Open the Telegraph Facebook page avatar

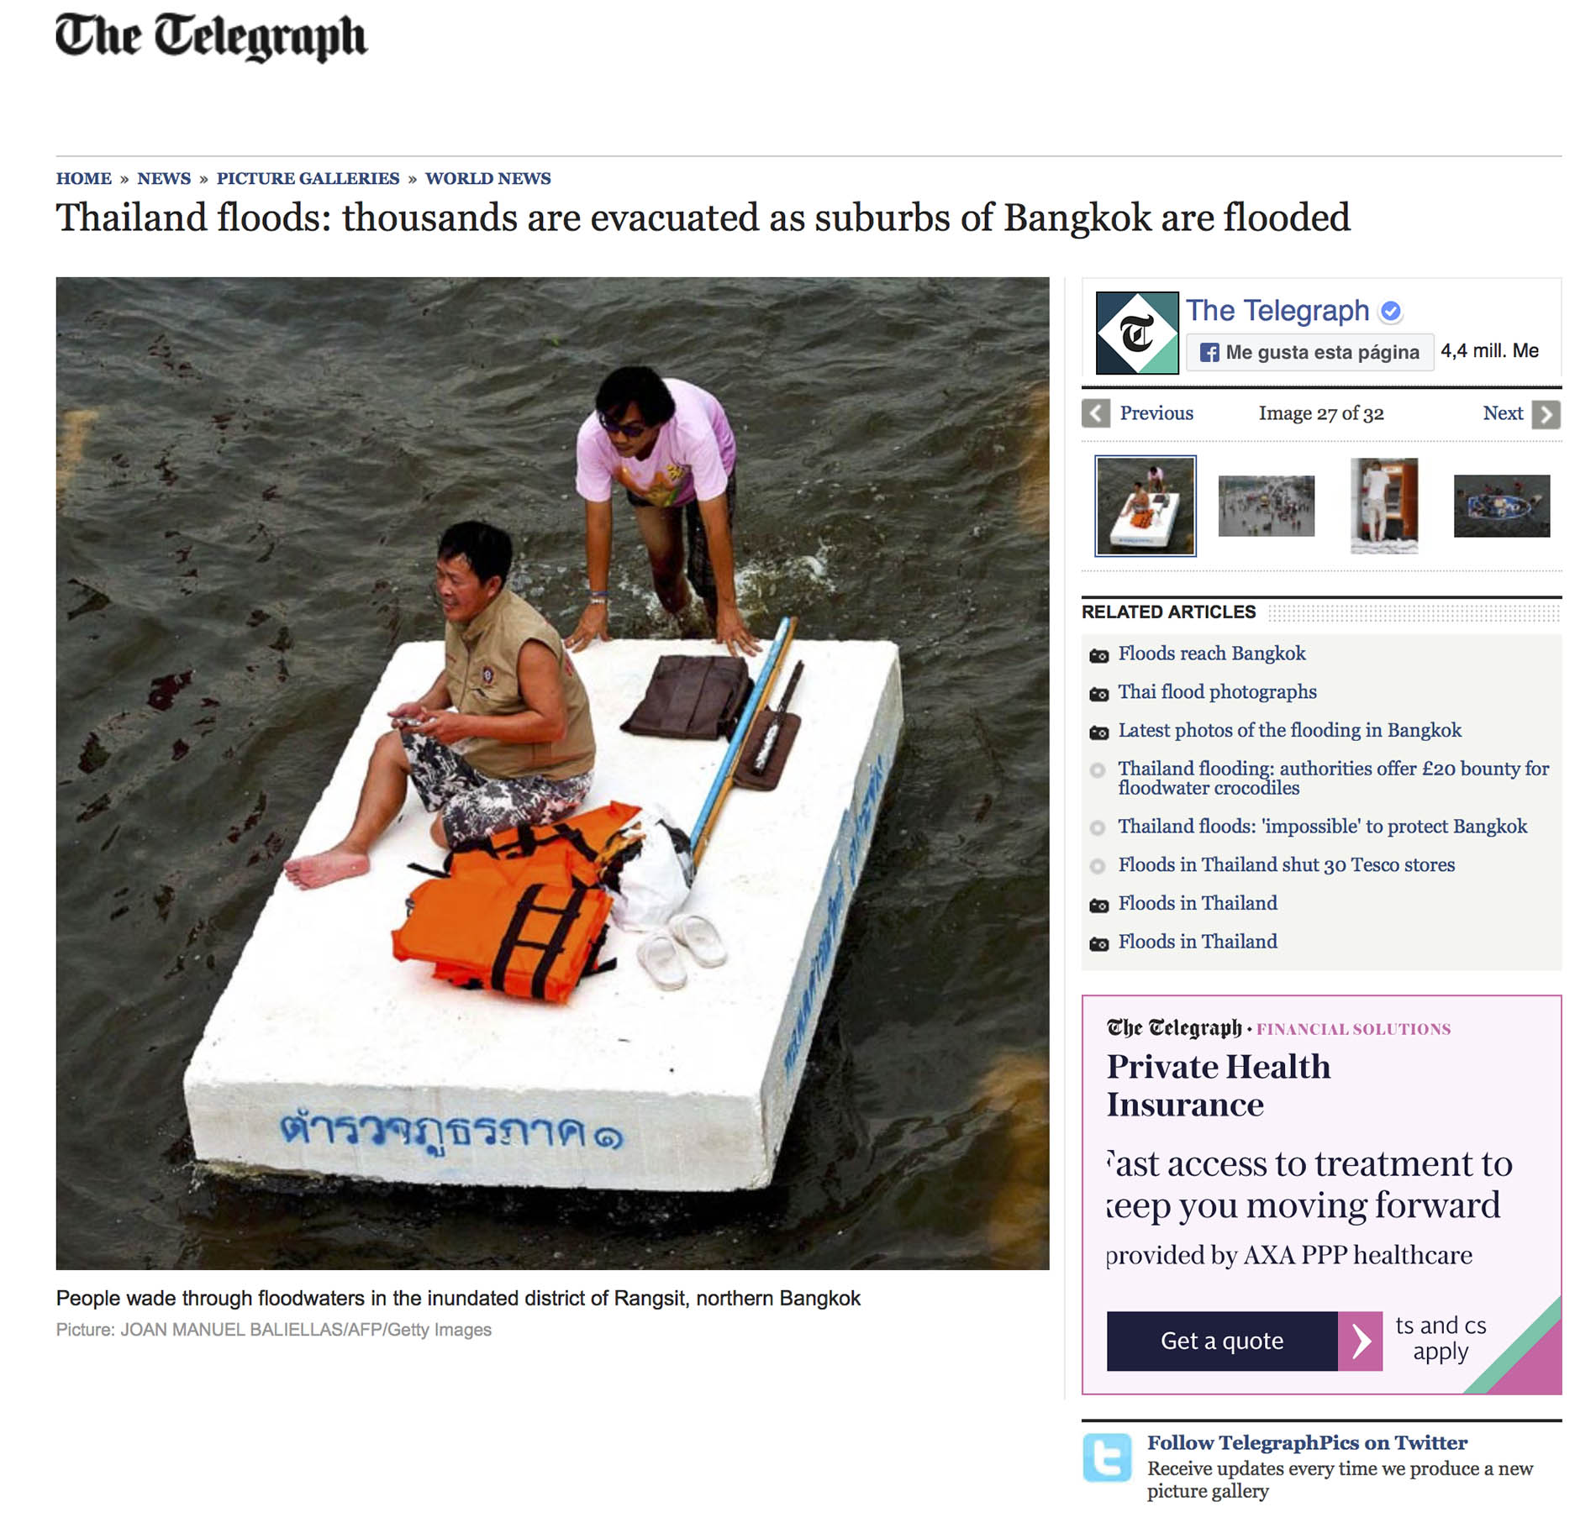(1136, 333)
